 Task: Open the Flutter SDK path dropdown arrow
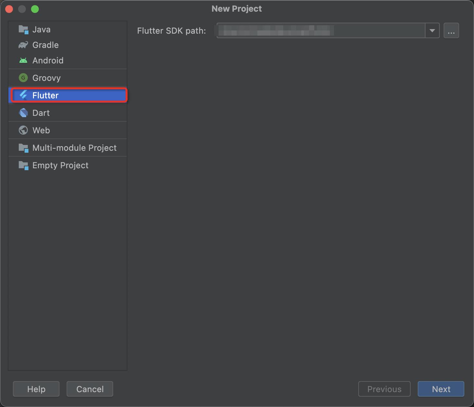432,30
